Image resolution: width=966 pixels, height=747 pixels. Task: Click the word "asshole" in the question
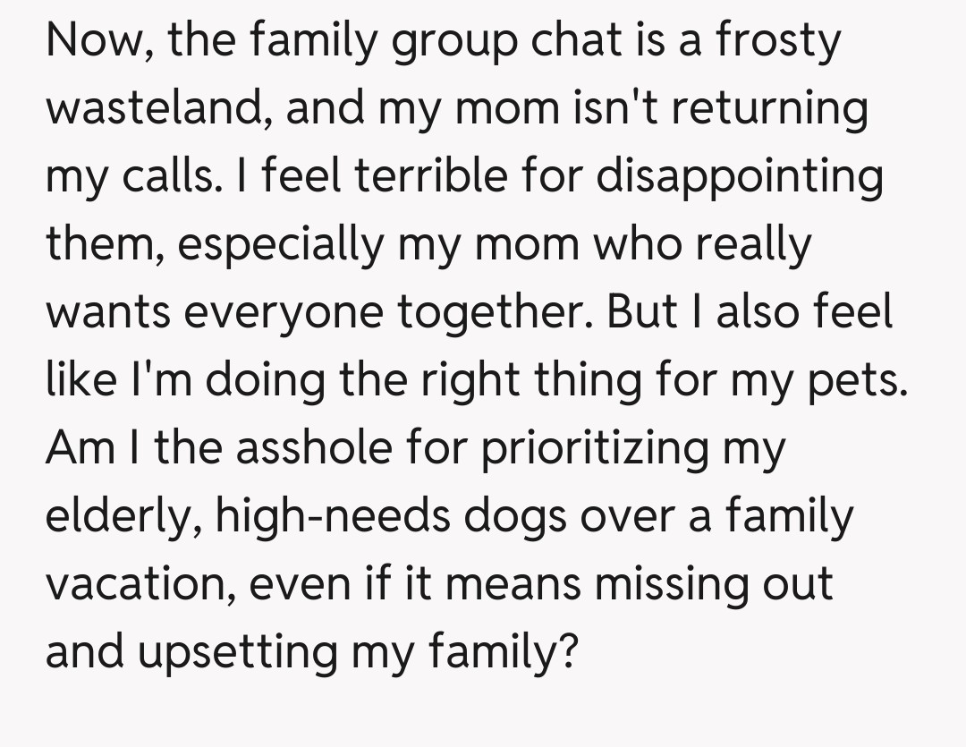click(311, 447)
